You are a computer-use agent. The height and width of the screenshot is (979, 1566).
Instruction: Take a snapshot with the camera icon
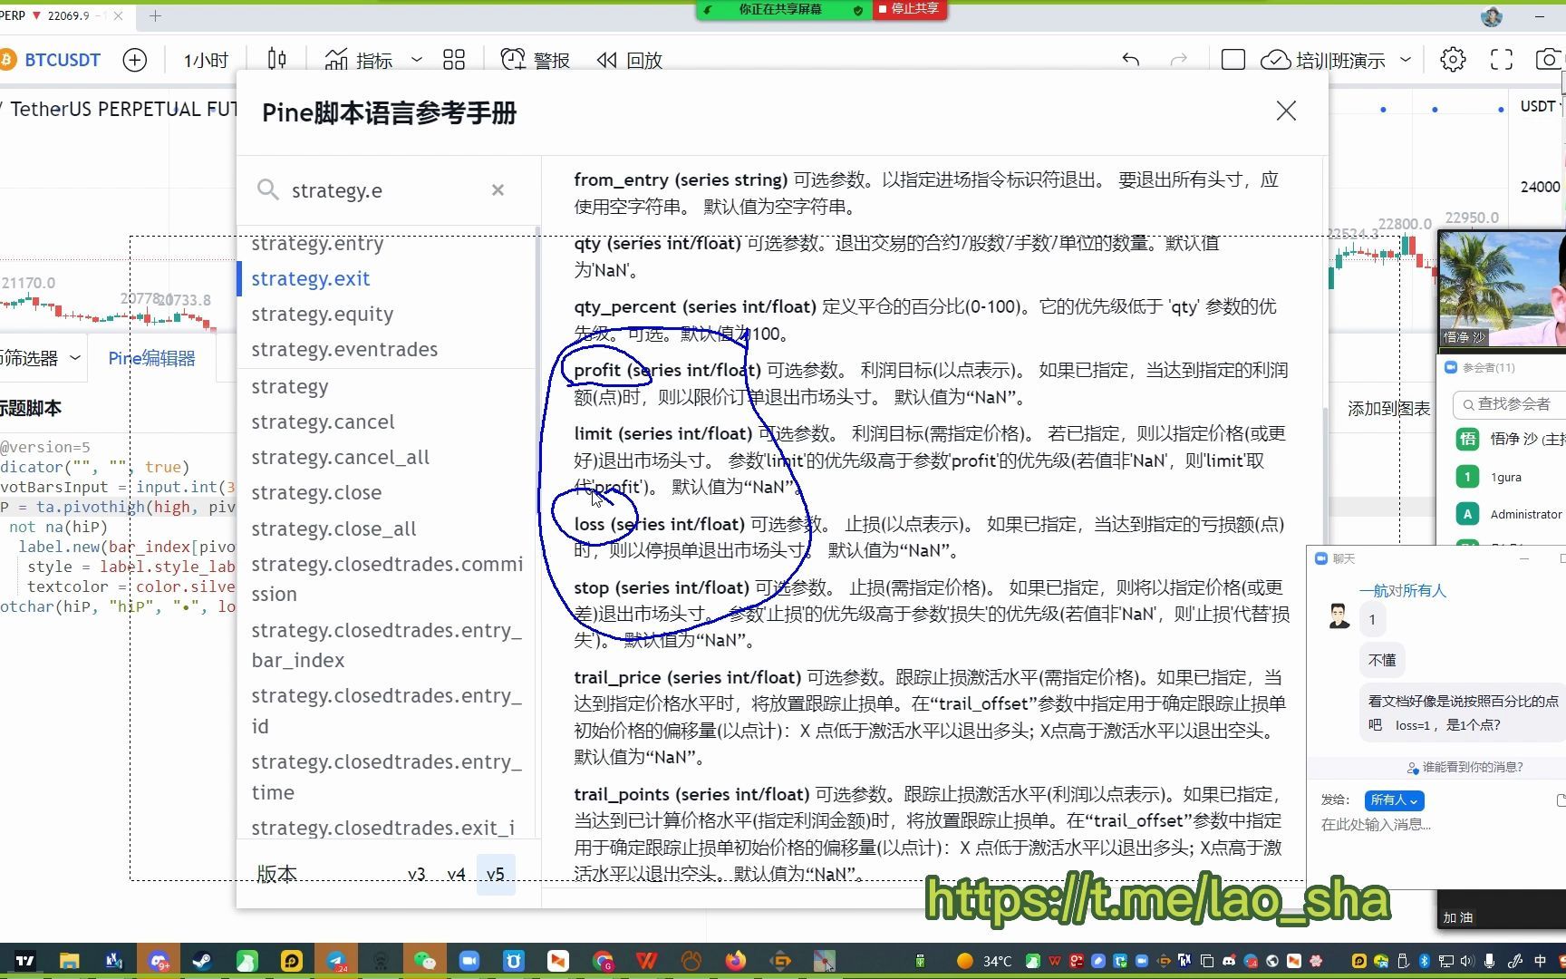1550,59
